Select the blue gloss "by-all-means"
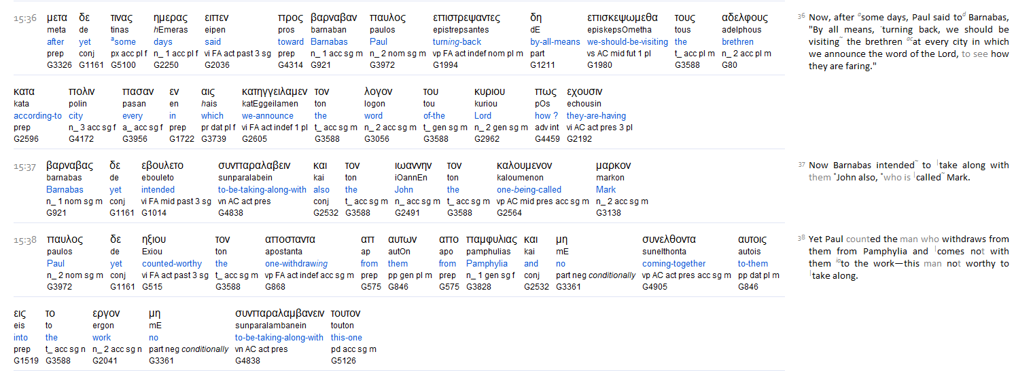Viewport: 1016px width, 371px height. pyautogui.click(x=555, y=42)
